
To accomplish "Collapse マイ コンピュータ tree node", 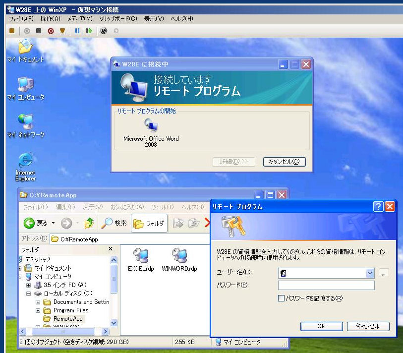I will click(20, 277).
